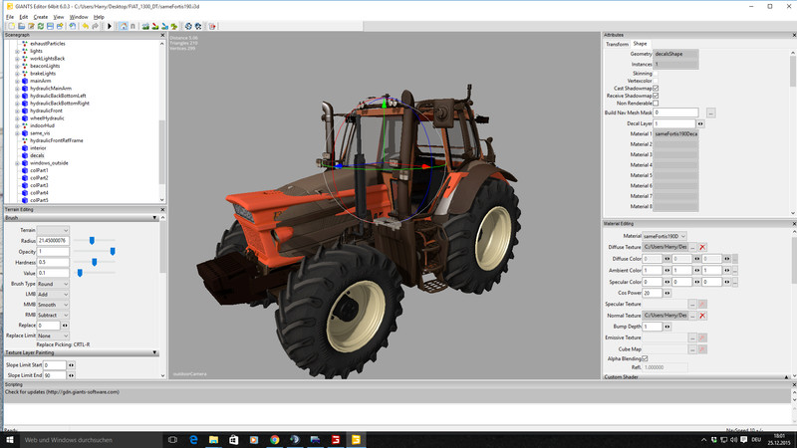The image size is (797, 448).
Task: Open the Create menu
Action: 41,17
